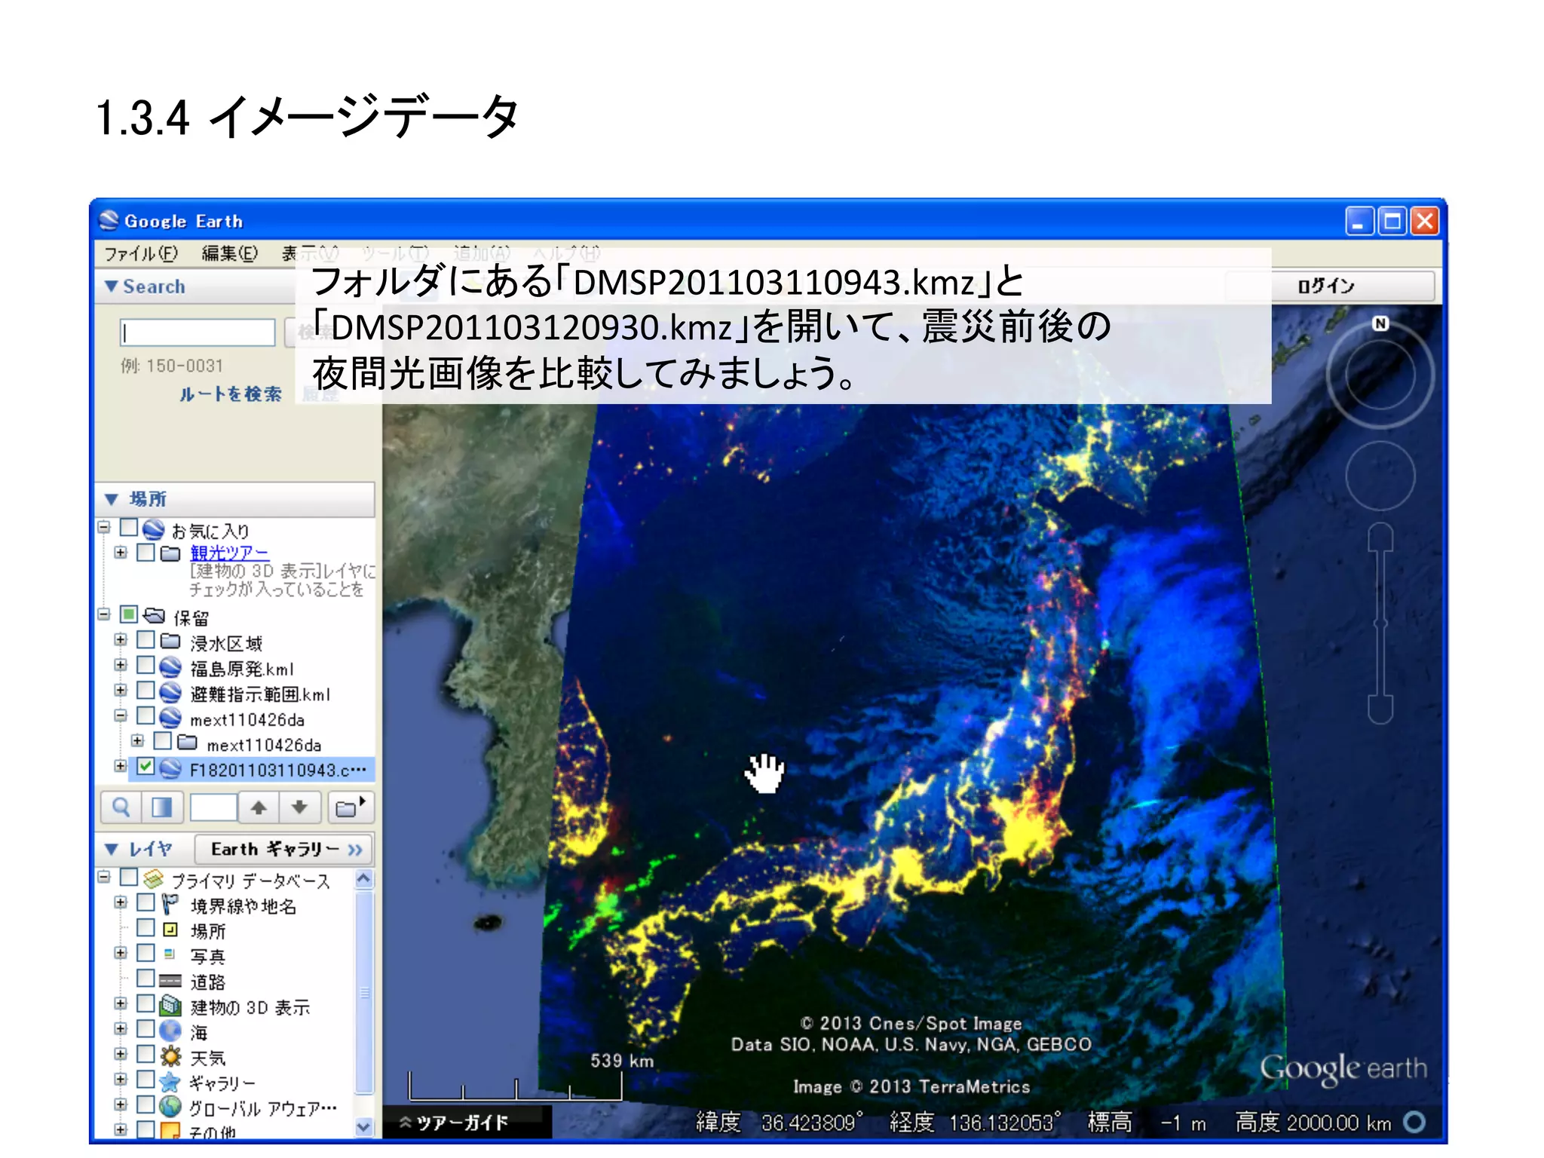The height and width of the screenshot is (1158, 1544).
Task: Click the 道路 road layer icon
Action: 170,981
